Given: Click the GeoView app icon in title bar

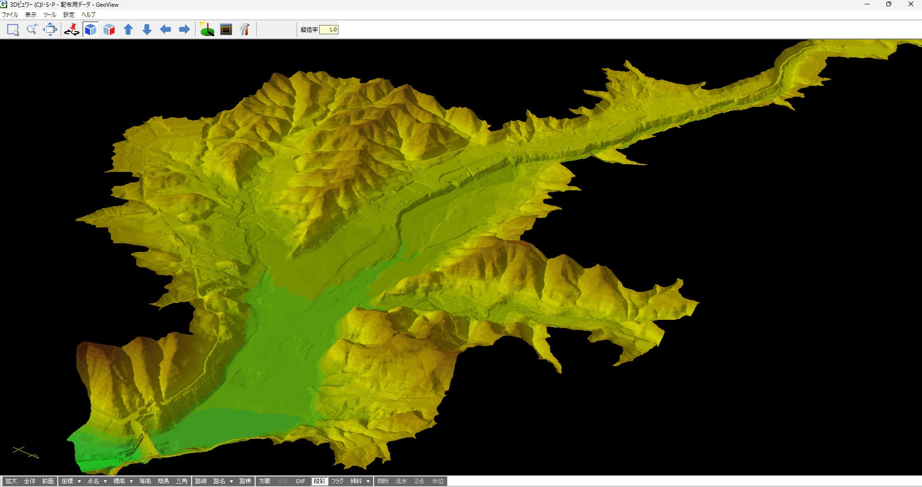Looking at the screenshot, I should click(4, 4).
